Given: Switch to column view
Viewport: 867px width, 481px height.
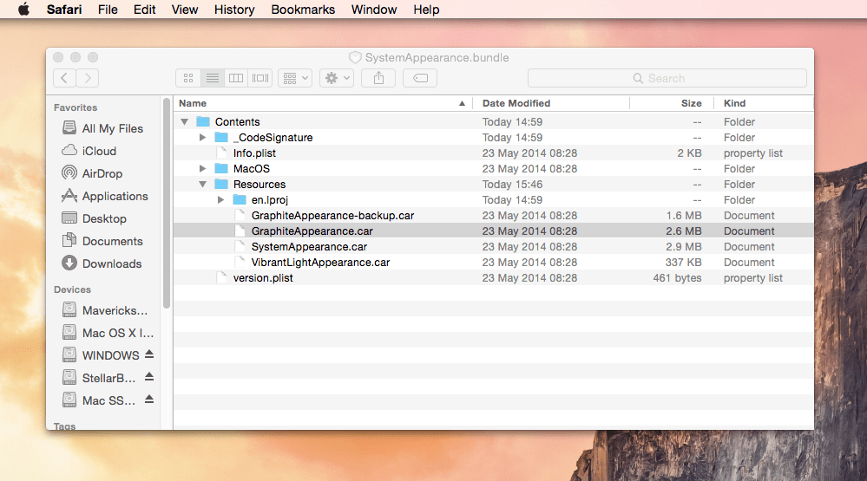Looking at the screenshot, I should click(236, 78).
